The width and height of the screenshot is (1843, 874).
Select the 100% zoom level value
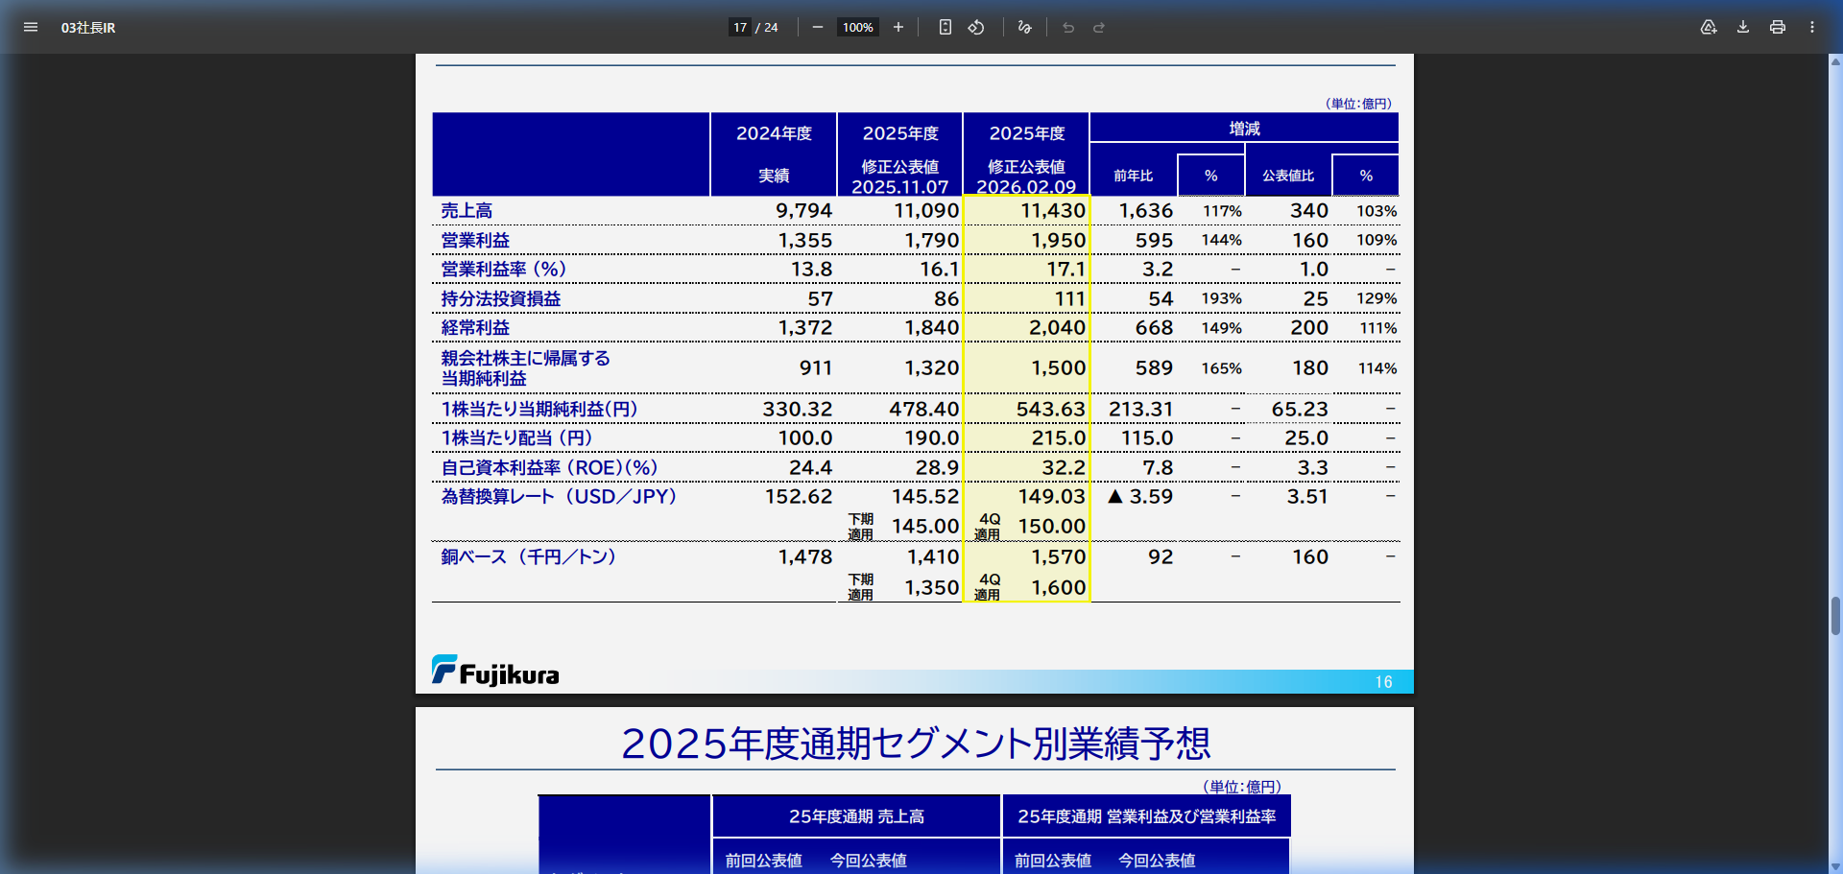click(857, 27)
